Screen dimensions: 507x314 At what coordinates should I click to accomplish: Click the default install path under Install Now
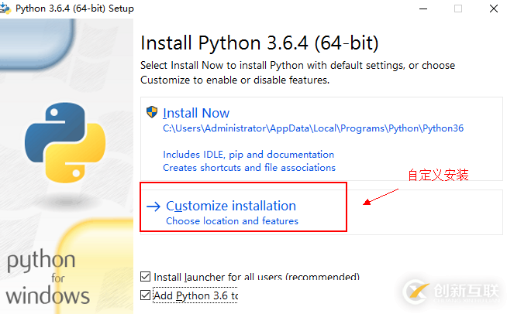(312, 128)
